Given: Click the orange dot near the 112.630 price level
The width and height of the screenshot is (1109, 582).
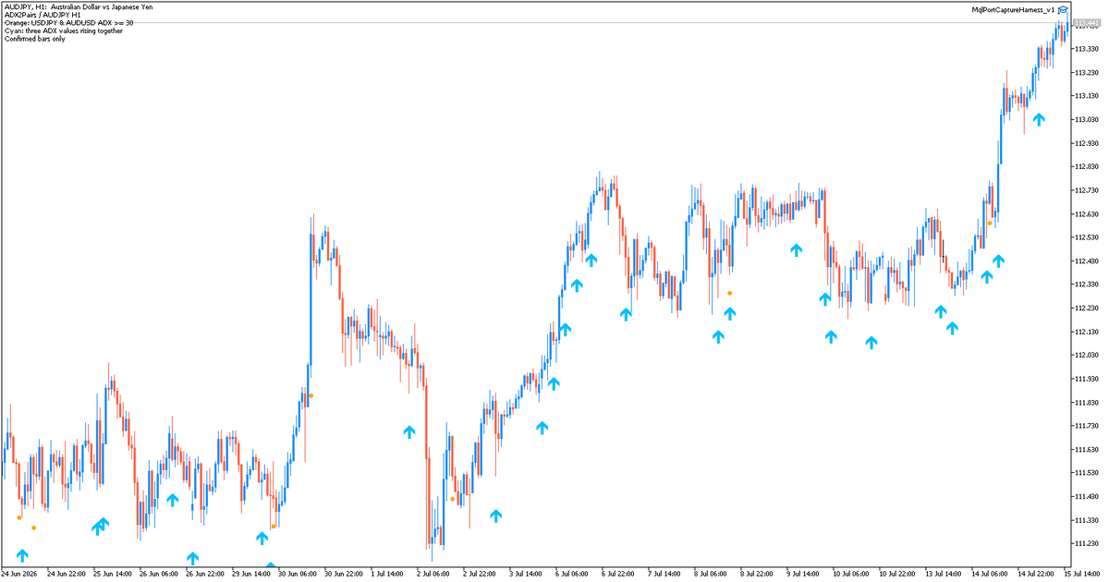Looking at the screenshot, I should click(x=990, y=223).
